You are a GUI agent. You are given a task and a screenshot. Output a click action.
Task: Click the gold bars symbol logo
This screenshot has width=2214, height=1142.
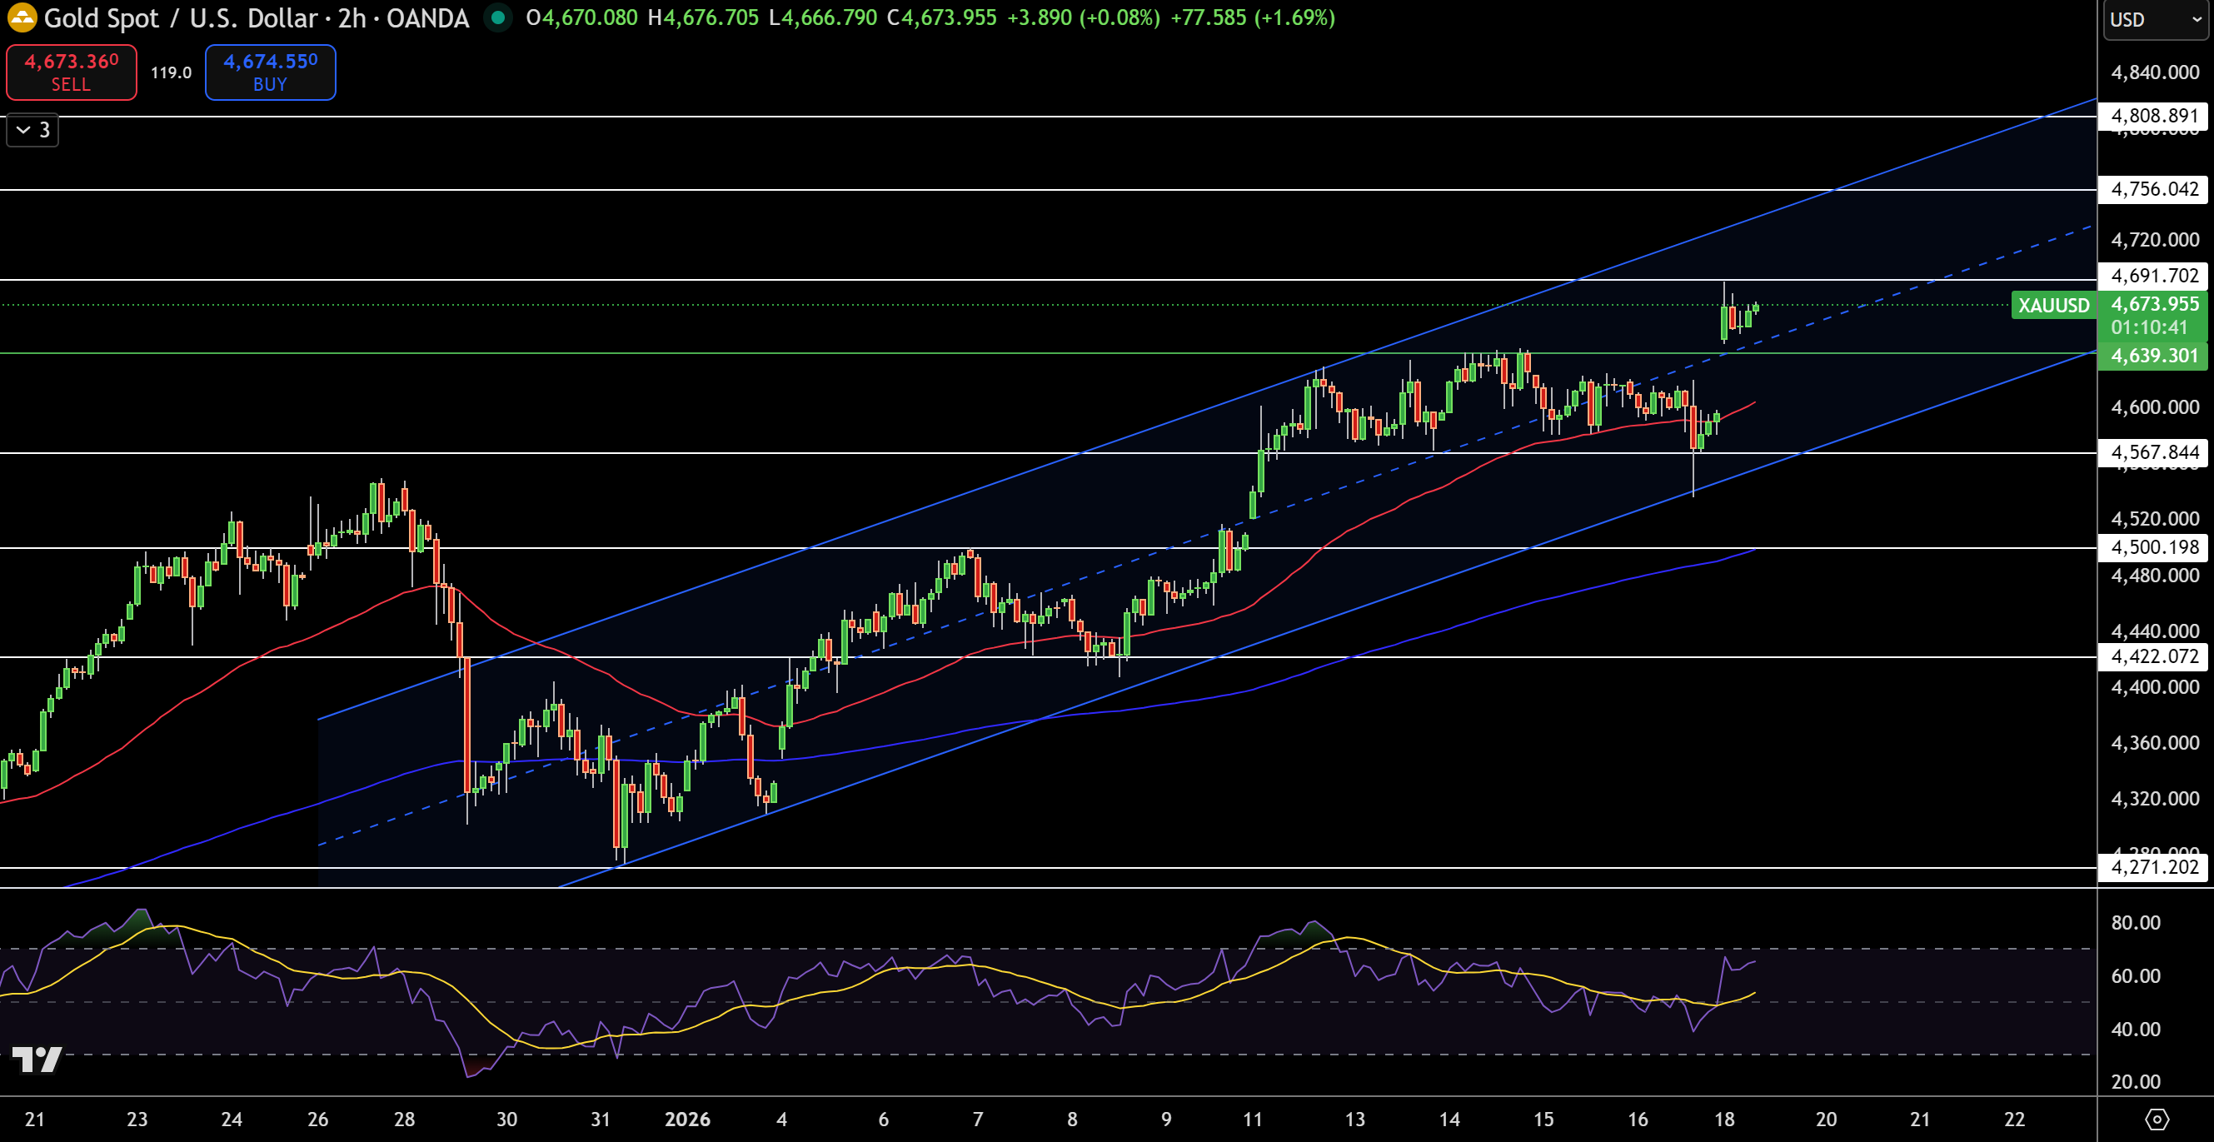point(22,17)
